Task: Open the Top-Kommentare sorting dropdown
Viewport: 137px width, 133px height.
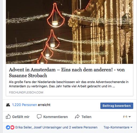Action: 118,127
